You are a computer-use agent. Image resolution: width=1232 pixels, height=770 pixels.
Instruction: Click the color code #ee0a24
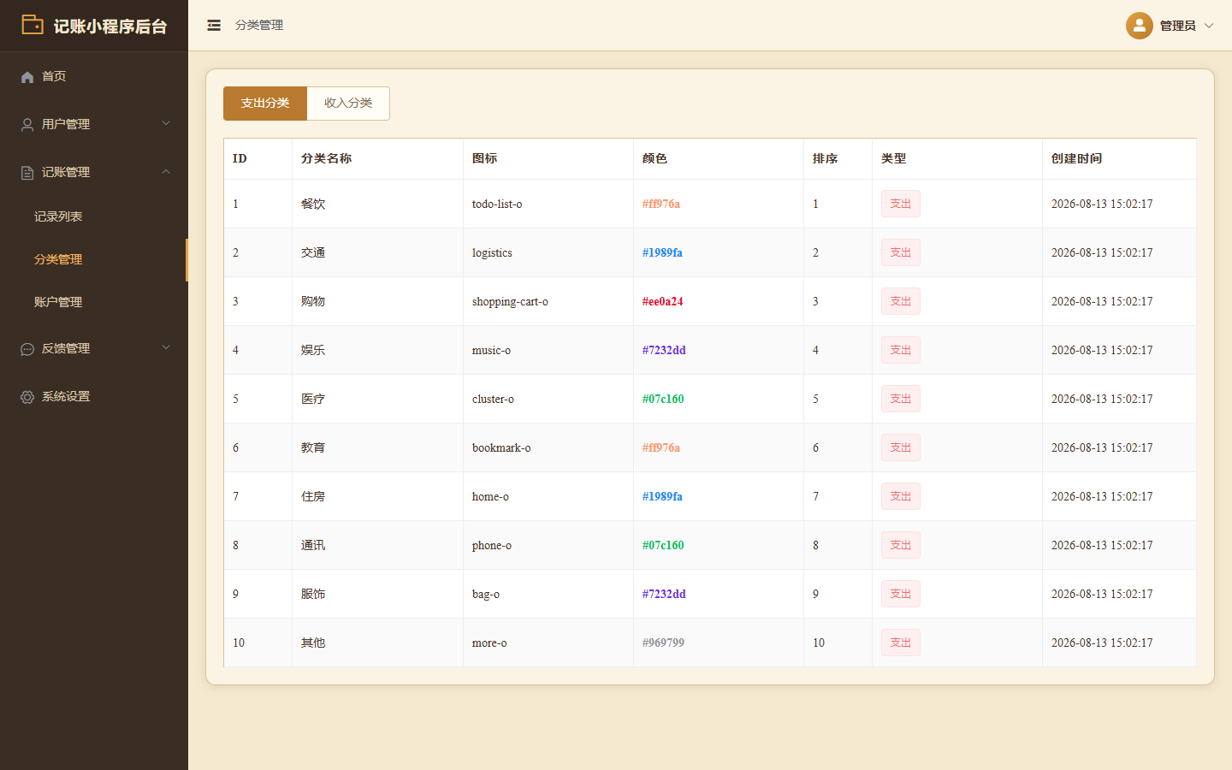tap(663, 301)
